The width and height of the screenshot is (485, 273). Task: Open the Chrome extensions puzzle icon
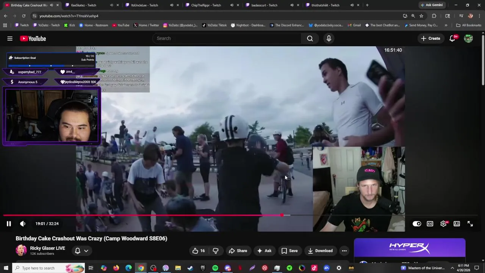434,16
